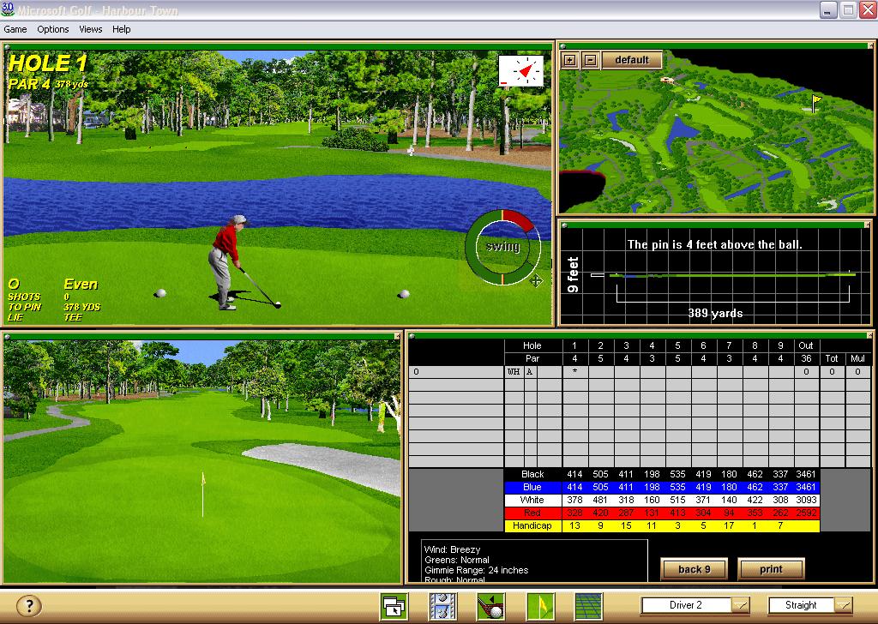Open the Game menu
Screen dimensions: 878x624
click(x=15, y=29)
